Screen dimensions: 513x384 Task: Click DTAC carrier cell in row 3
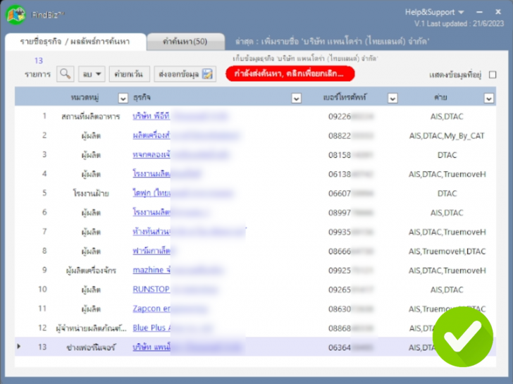(x=447, y=155)
